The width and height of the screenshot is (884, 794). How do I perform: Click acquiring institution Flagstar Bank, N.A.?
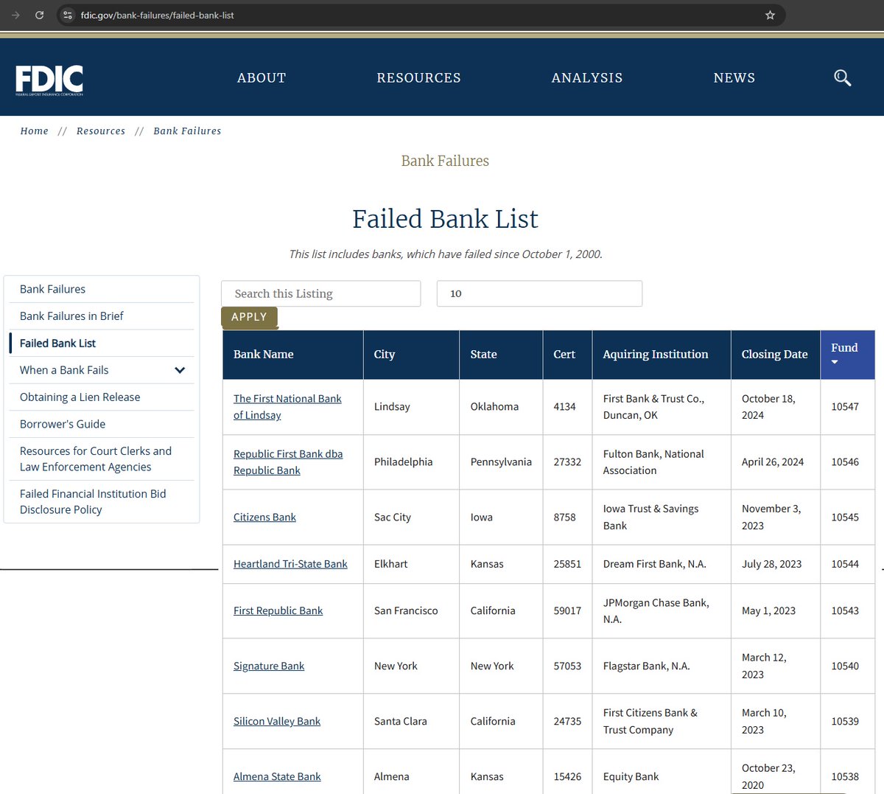[646, 666]
